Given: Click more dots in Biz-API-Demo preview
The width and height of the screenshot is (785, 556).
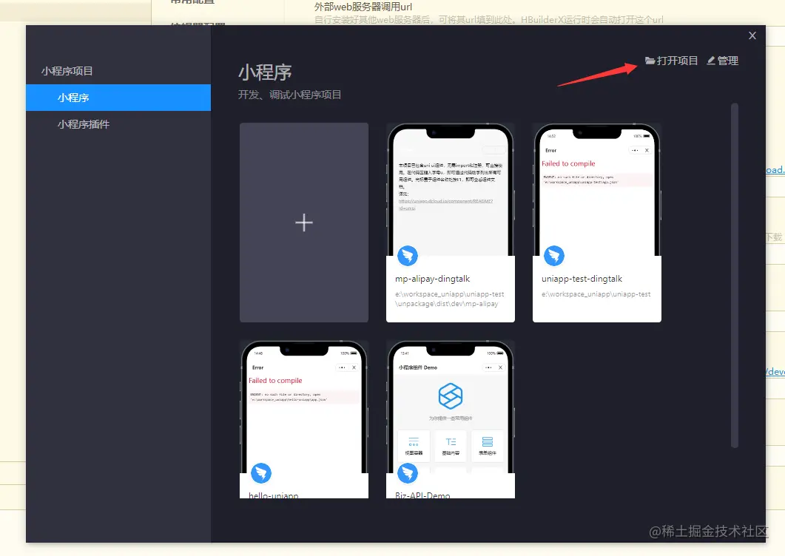Looking at the screenshot, I should 488,367.
